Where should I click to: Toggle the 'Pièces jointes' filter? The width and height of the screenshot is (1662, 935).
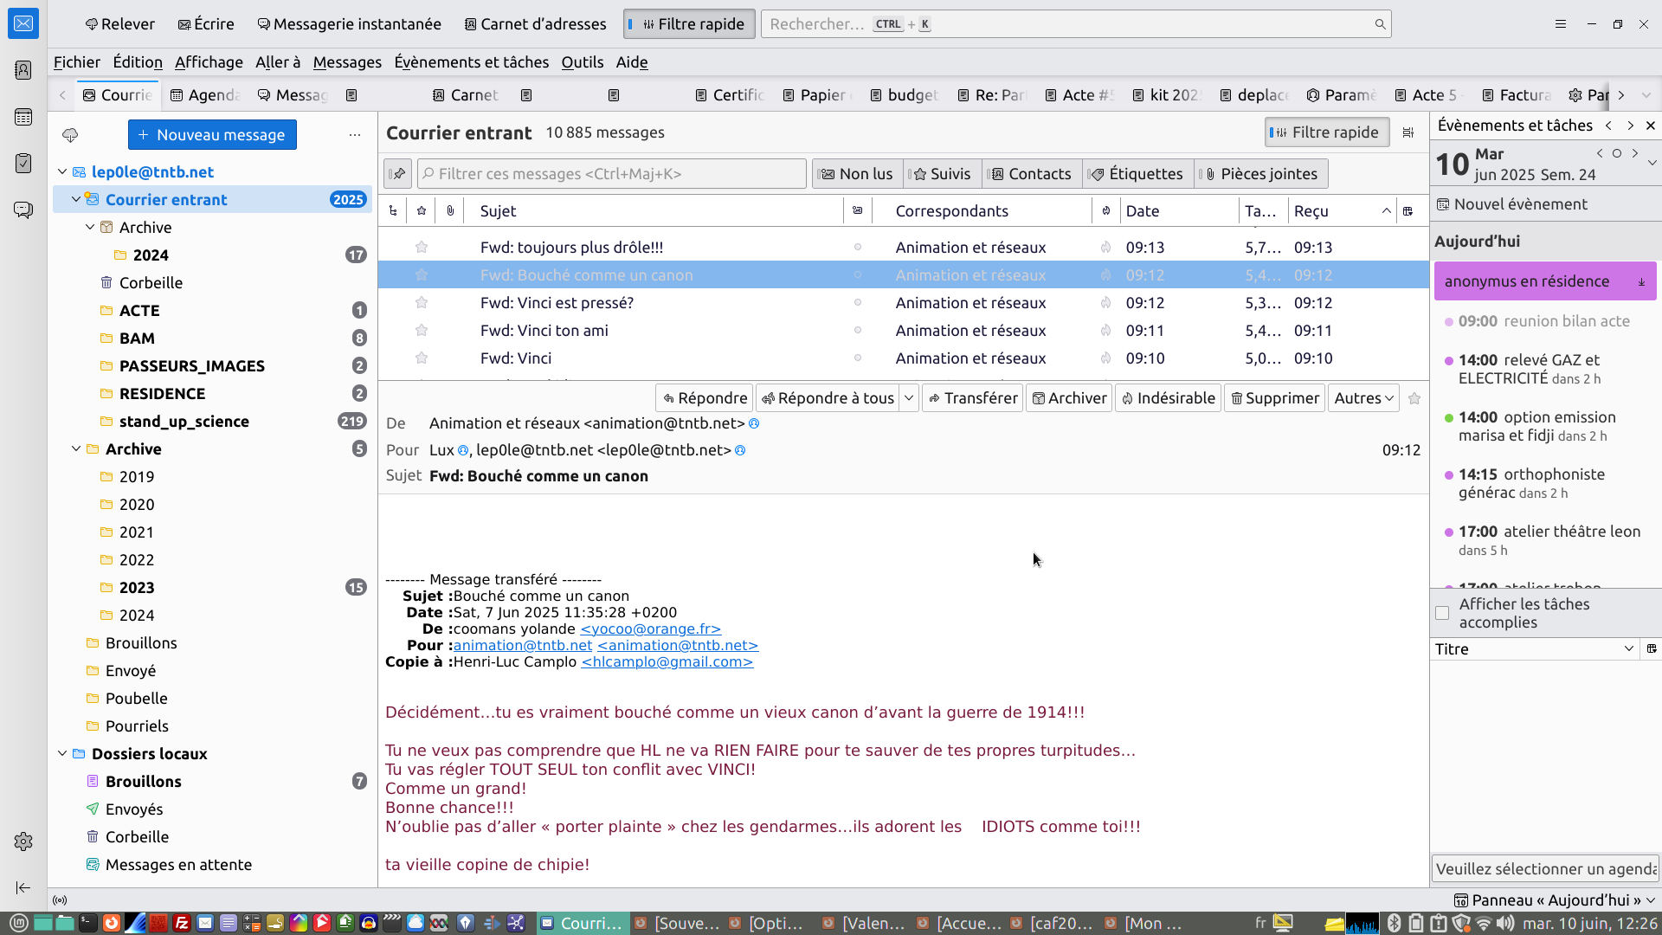(1261, 174)
